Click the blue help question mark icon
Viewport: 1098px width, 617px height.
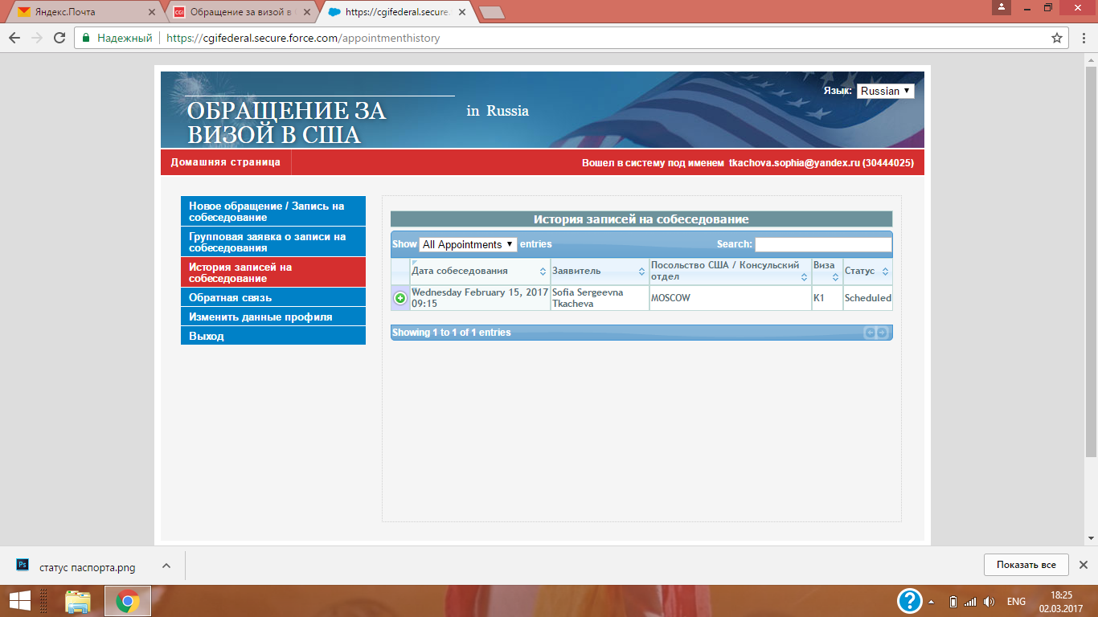coord(909,601)
